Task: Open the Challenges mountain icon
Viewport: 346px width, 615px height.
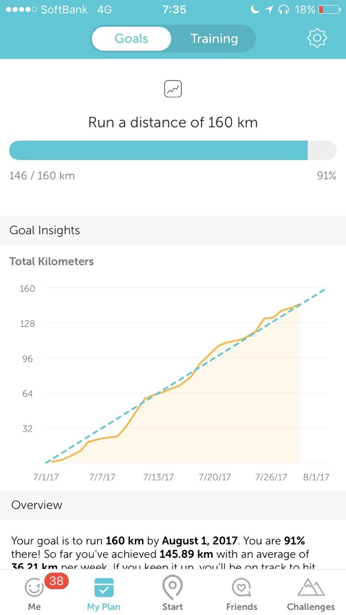Action: click(x=311, y=587)
